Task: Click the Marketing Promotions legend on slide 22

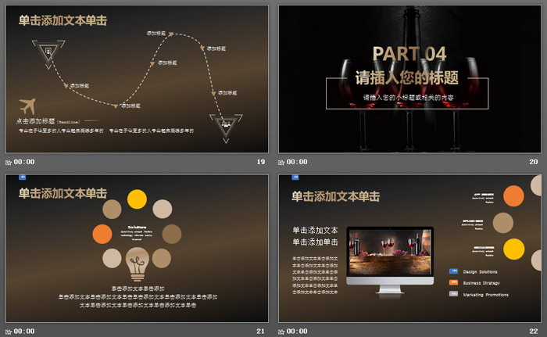Action: (485, 295)
